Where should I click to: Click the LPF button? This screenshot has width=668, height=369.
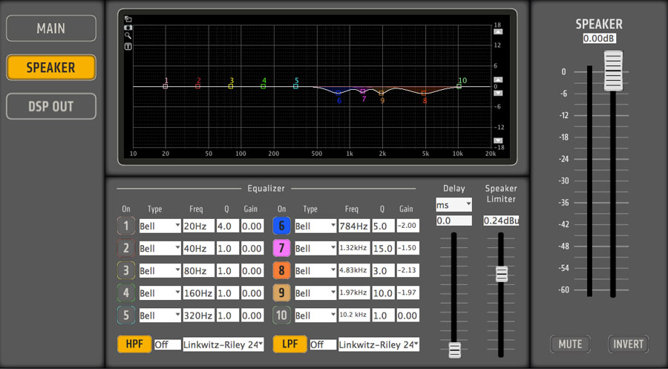click(x=289, y=344)
